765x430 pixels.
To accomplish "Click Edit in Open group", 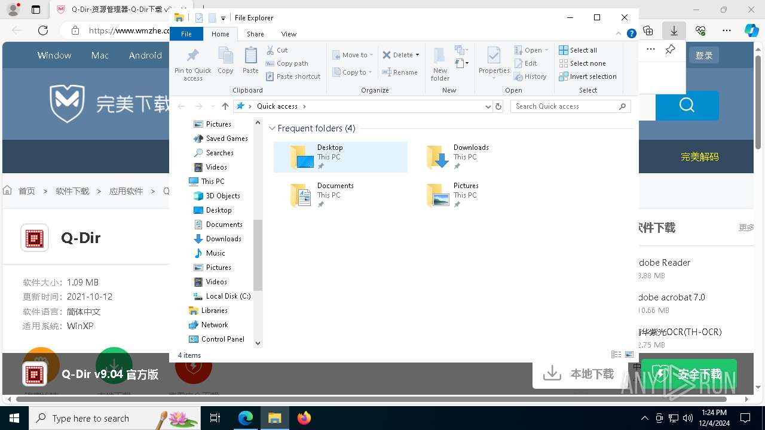I will pos(525,63).
